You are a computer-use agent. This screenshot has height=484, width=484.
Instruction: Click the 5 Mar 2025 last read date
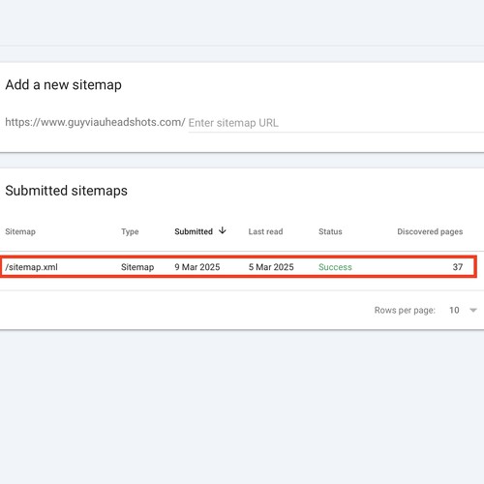271,267
